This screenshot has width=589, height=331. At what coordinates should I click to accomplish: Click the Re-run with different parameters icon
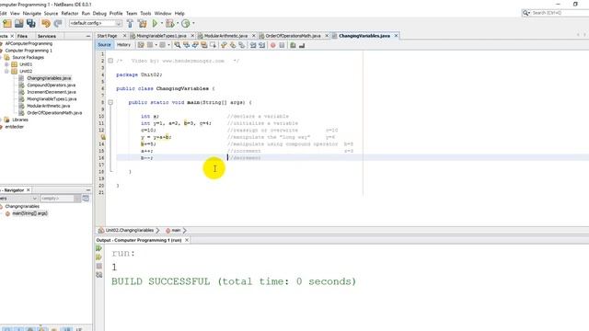99,257
